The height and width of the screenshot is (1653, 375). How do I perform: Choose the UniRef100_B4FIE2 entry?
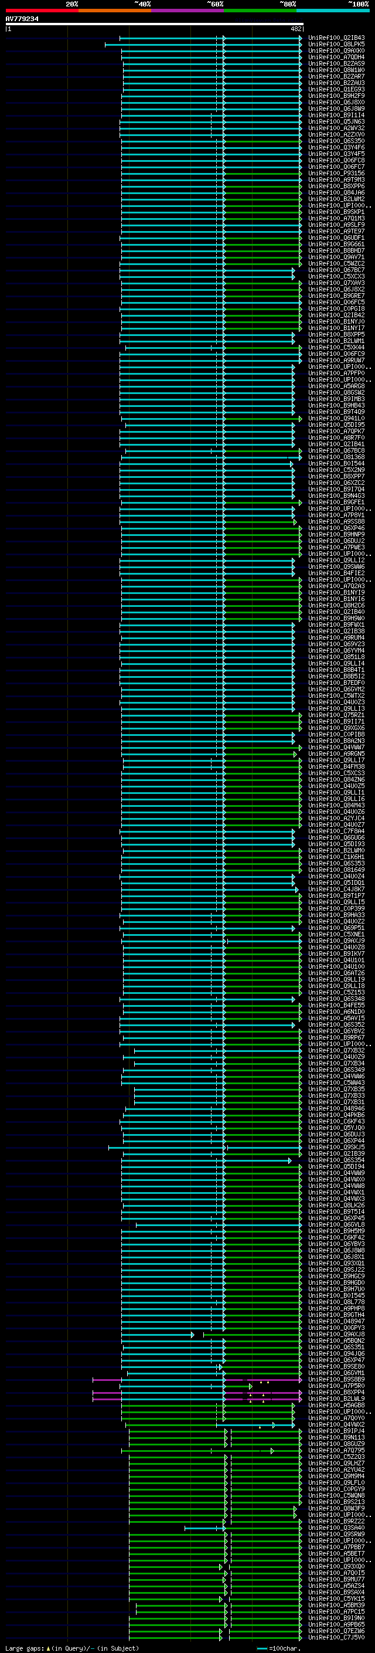[336, 573]
